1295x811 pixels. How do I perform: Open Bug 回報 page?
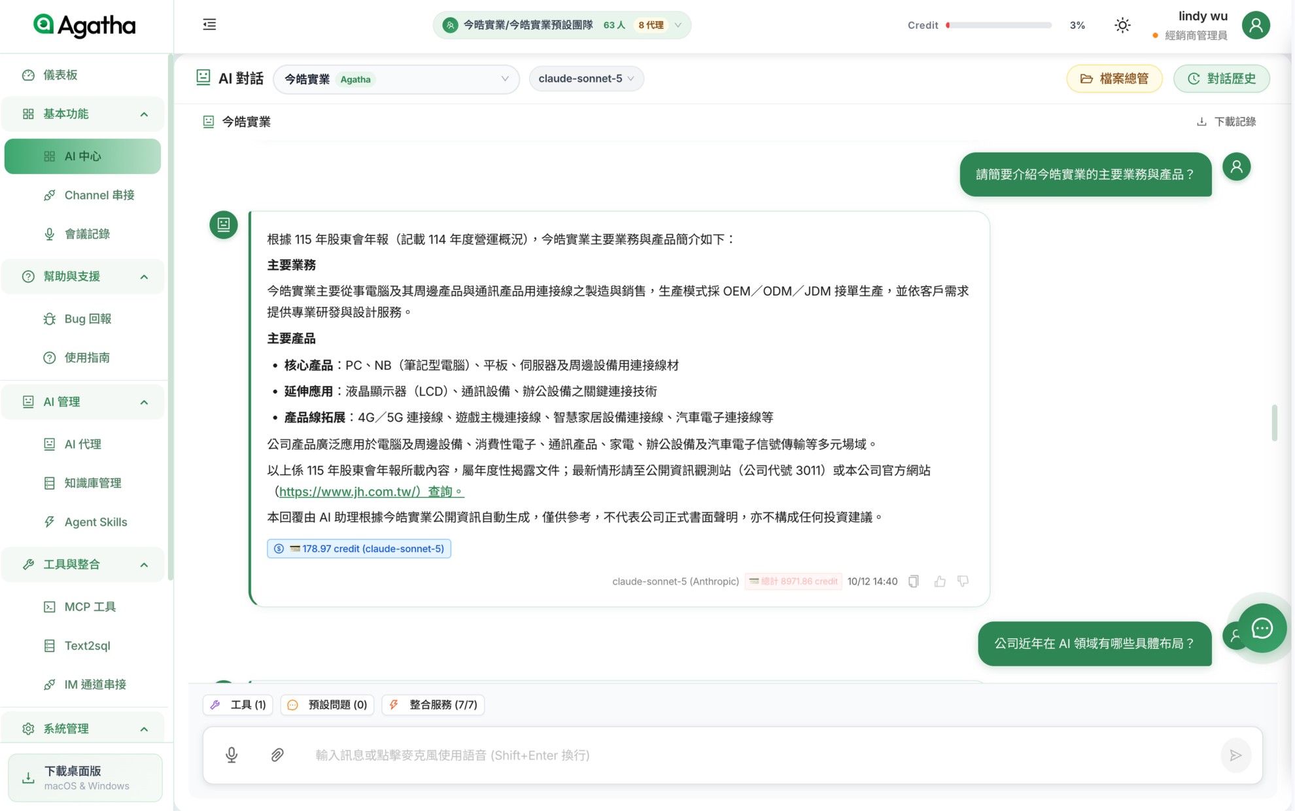click(x=82, y=319)
